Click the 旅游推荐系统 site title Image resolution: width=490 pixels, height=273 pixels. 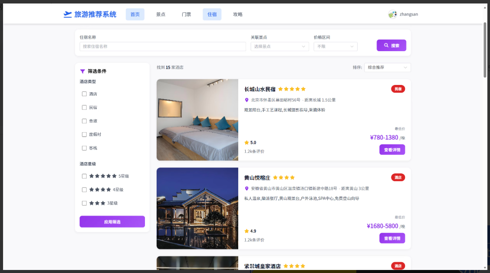tap(95, 14)
